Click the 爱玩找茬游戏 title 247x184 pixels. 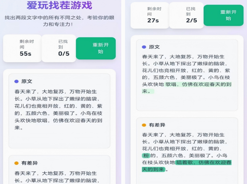coord(59,5)
